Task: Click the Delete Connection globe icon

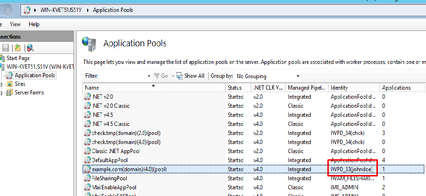Action: coord(30,48)
